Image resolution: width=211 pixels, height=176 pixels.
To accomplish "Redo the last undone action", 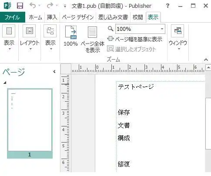I will [50, 6].
